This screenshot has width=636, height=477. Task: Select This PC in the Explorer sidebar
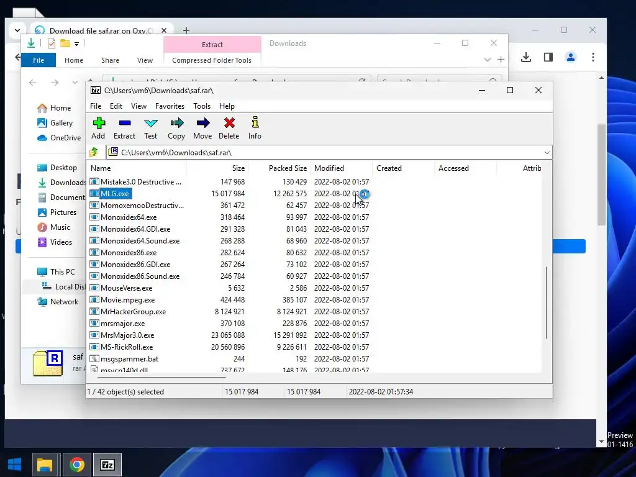[56, 272]
